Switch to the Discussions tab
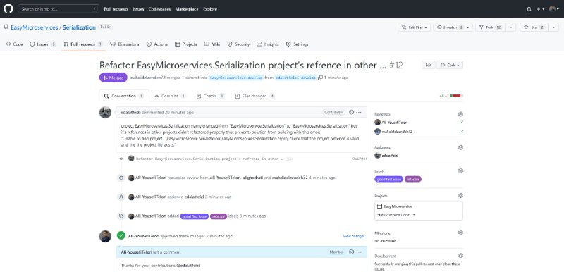 125,44
